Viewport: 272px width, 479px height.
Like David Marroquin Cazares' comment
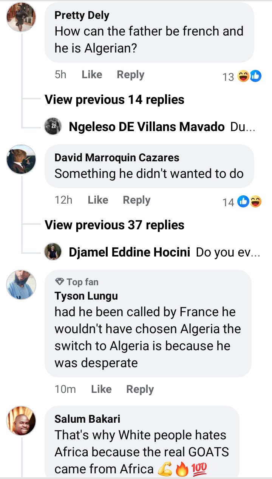[x=98, y=200]
